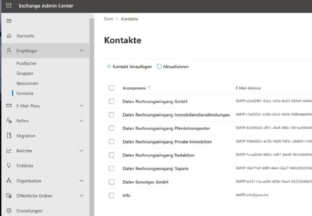Click the sidebar vertical scrollbar

point(92,117)
